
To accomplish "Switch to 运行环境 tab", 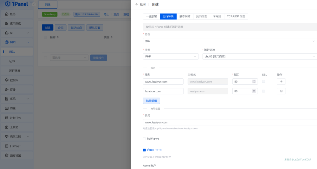I will click(168, 16).
